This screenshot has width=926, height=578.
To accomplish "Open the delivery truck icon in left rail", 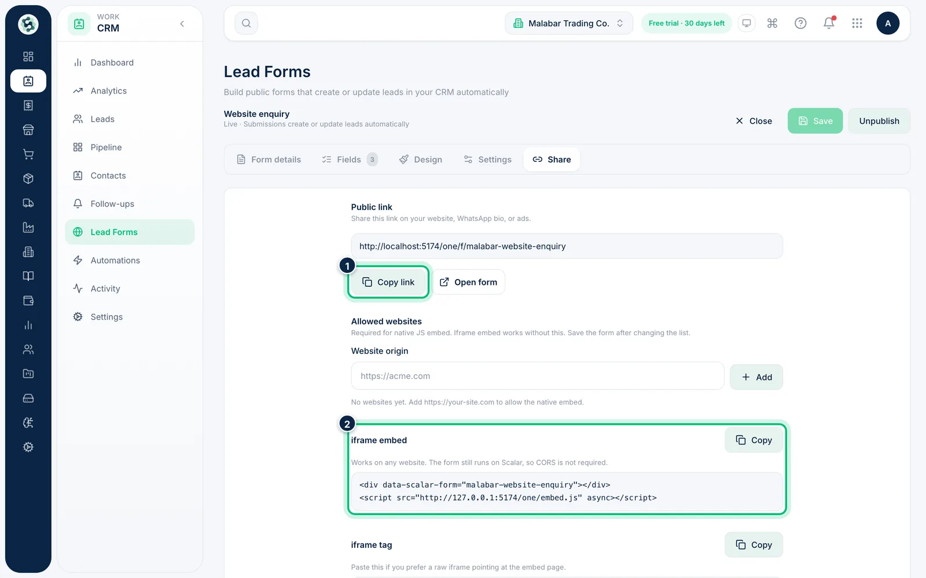I will (x=28, y=203).
